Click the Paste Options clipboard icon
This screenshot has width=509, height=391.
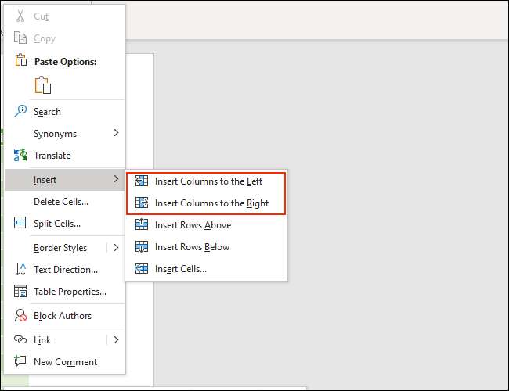[x=42, y=85]
